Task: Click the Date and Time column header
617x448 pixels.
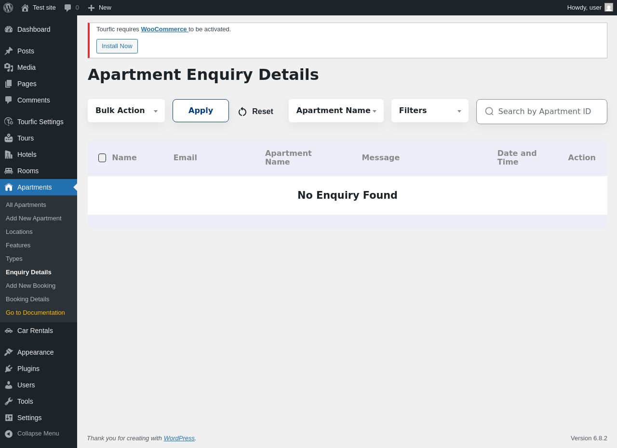Action: (x=517, y=158)
